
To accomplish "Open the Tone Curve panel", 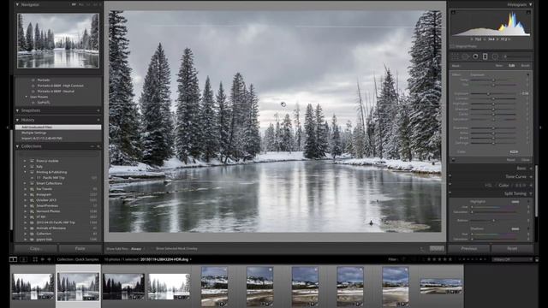I will 515,176.
